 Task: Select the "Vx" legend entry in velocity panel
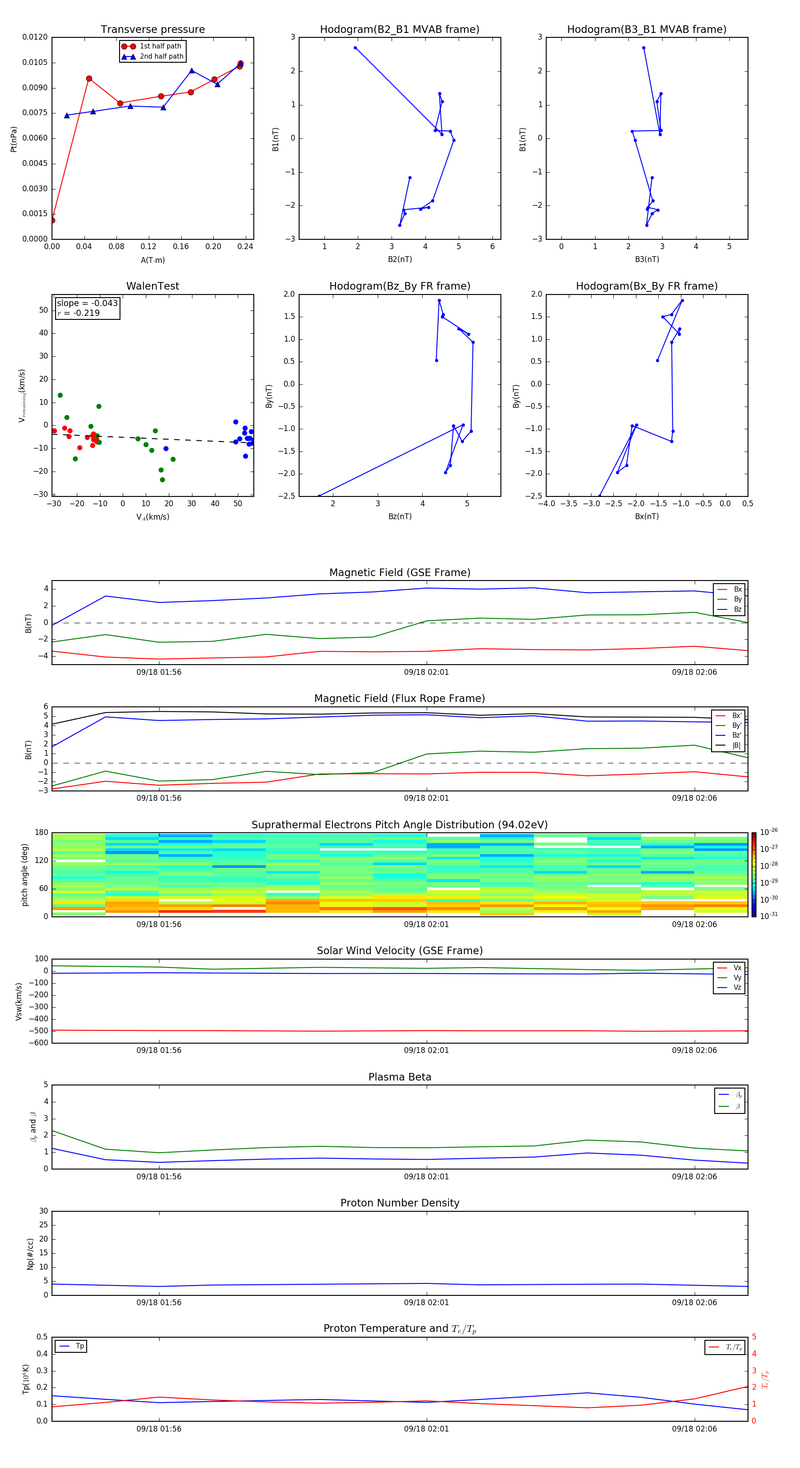click(x=729, y=968)
